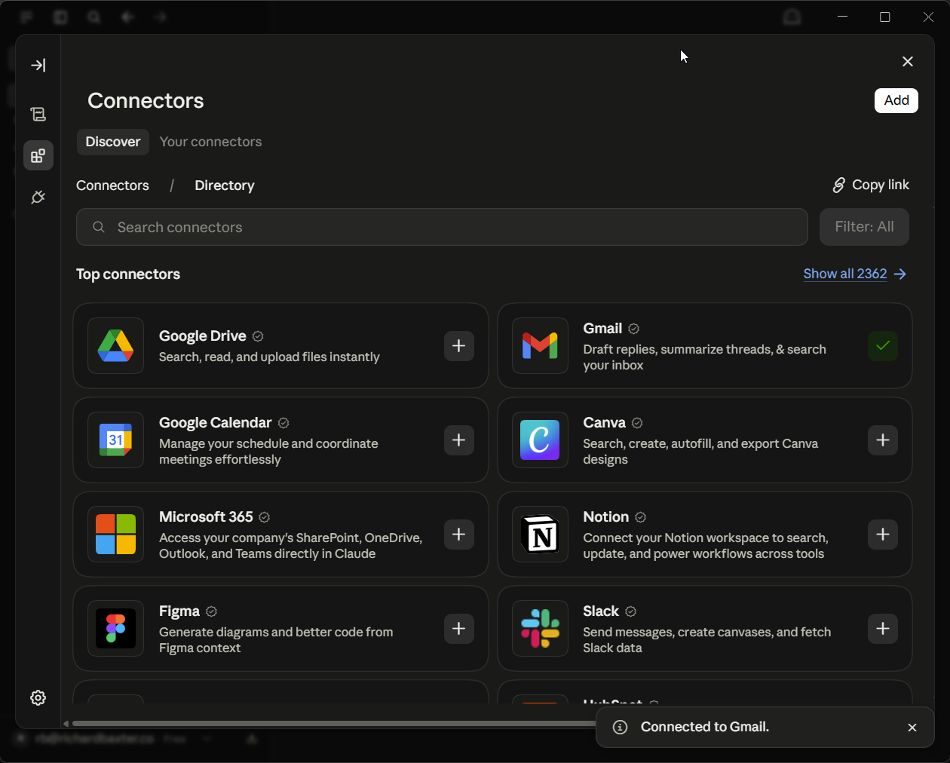Close the Connectors dialog

pyautogui.click(x=908, y=62)
